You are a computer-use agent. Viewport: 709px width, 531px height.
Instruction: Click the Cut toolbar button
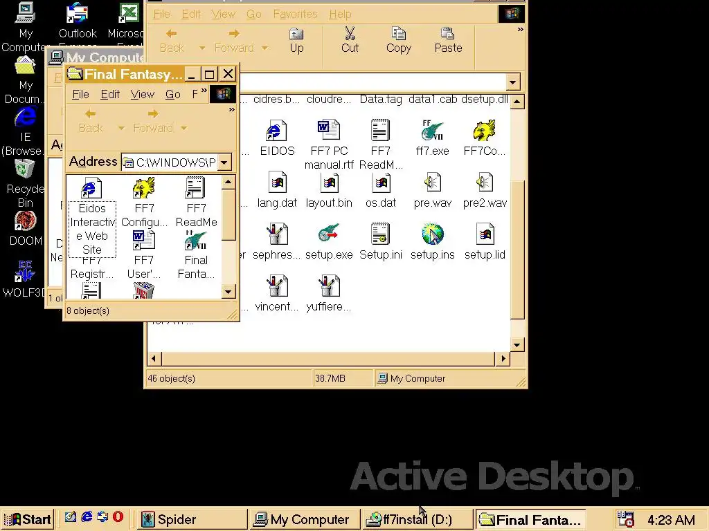350,41
